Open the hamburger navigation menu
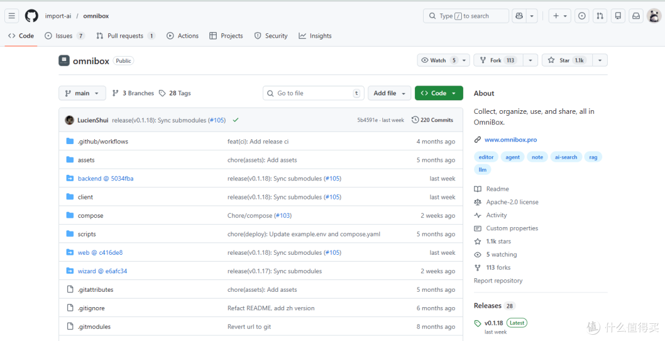Screen dimensions: 665x341 tap(12, 16)
